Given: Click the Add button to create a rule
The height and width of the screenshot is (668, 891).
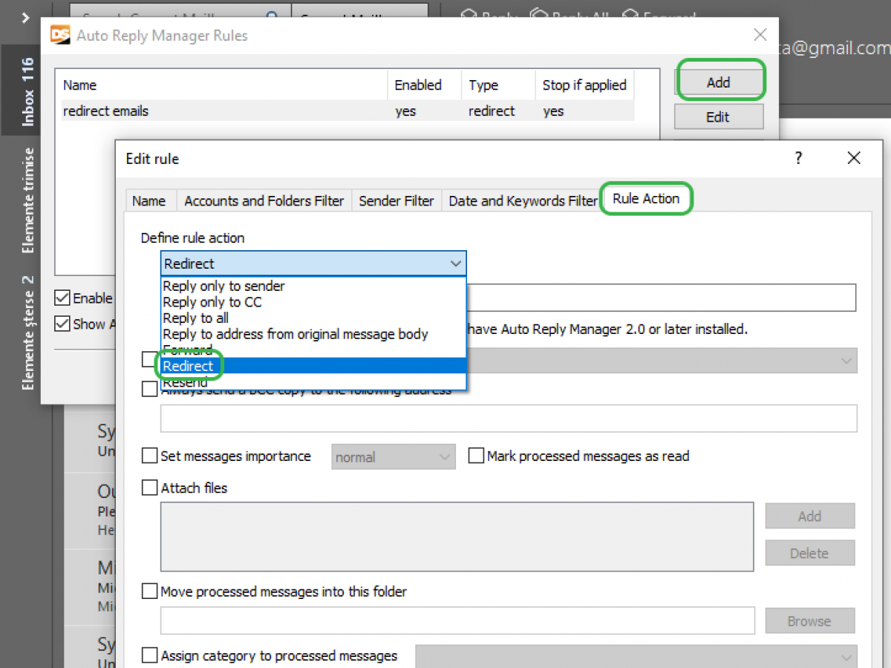Looking at the screenshot, I should [719, 80].
